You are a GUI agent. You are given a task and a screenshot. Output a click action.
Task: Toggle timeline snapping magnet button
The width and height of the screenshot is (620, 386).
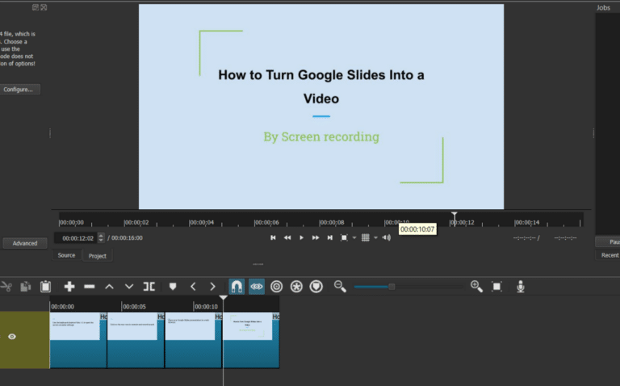point(237,287)
